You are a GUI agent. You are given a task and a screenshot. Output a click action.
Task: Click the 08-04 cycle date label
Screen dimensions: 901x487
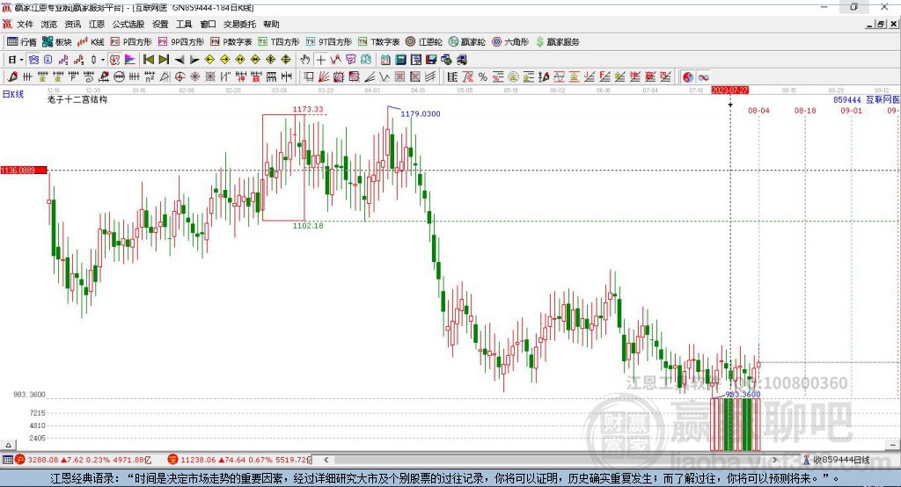click(758, 110)
